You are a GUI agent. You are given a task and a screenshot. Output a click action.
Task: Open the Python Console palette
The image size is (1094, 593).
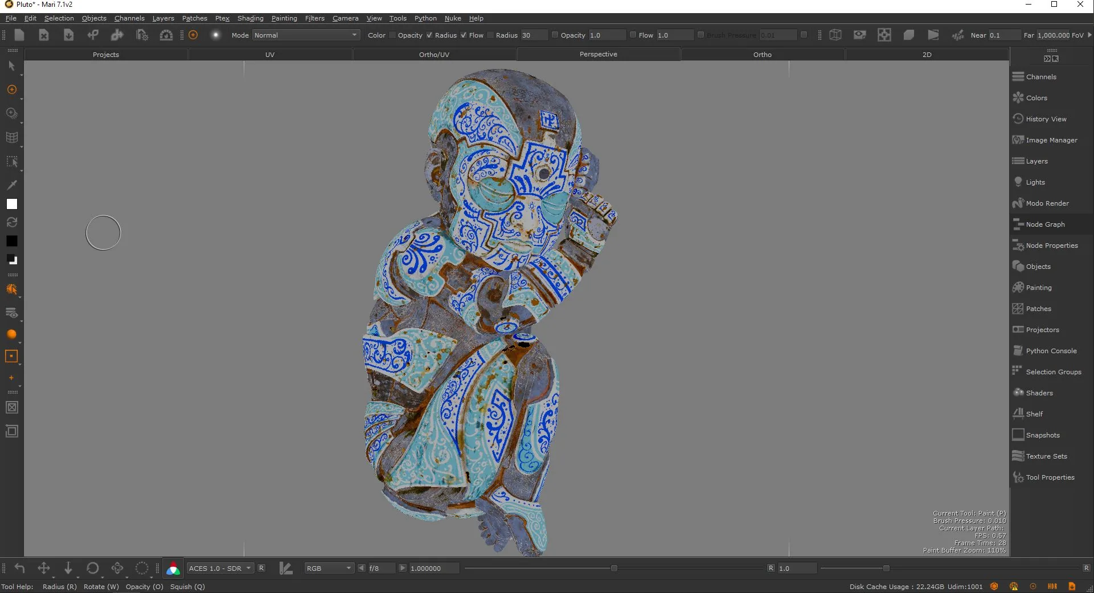[x=1051, y=351]
